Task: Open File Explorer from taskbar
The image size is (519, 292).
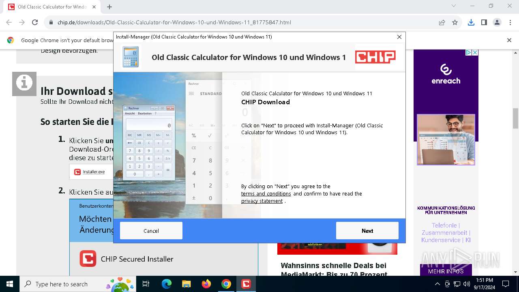Action: [186, 284]
